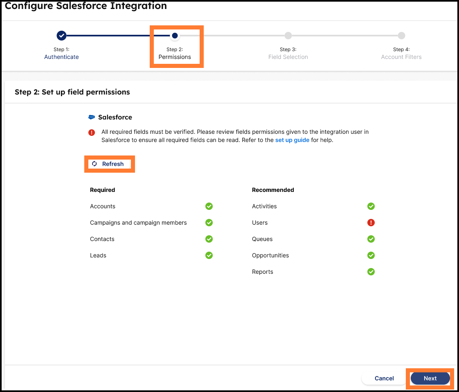Screen dimensions: 459x392
Task: Click the Salesforce cloud logo icon
Action: pos(92,117)
